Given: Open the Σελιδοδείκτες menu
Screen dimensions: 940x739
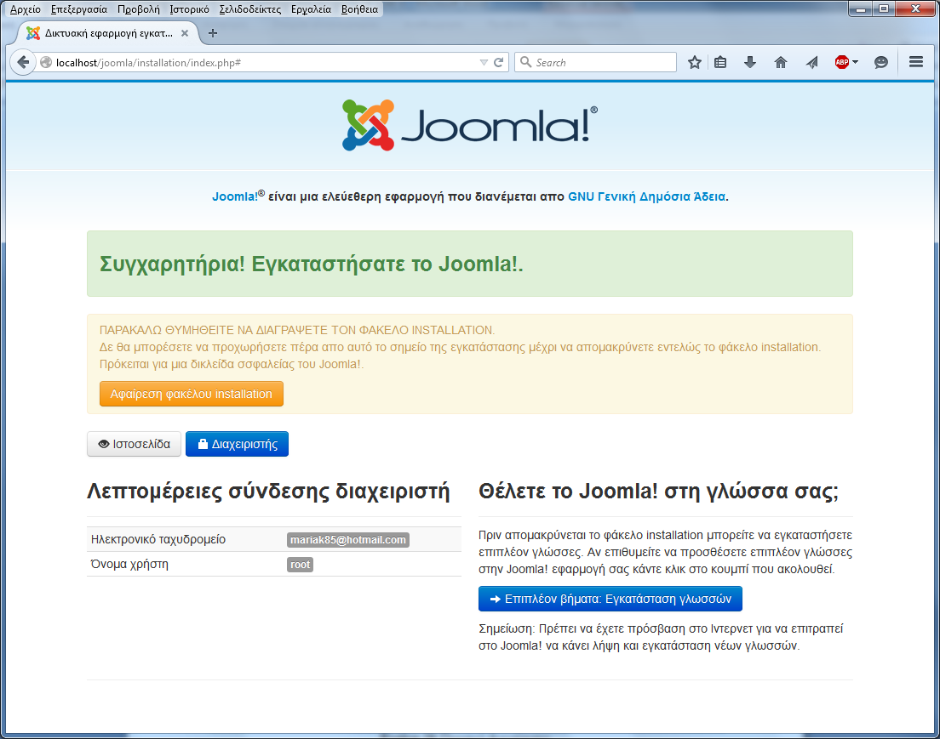Looking at the screenshot, I should click(250, 9).
